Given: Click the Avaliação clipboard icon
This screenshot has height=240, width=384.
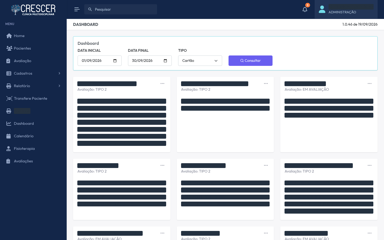Looking at the screenshot, I should 8,61.
